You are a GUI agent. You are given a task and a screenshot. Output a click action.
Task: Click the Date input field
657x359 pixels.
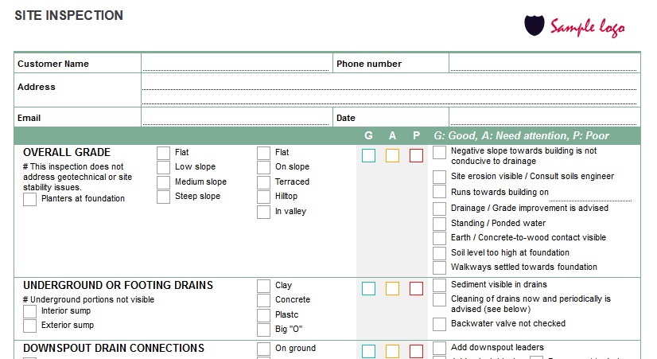click(x=543, y=118)
